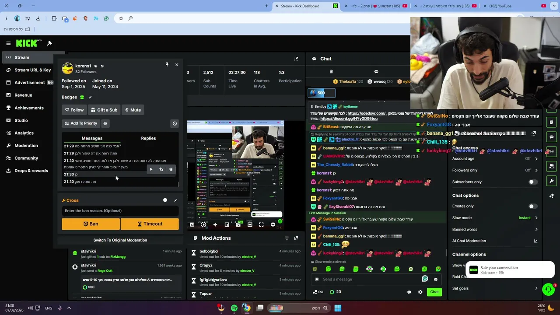Click the trash icon under the Chat header

click(331, 72)
